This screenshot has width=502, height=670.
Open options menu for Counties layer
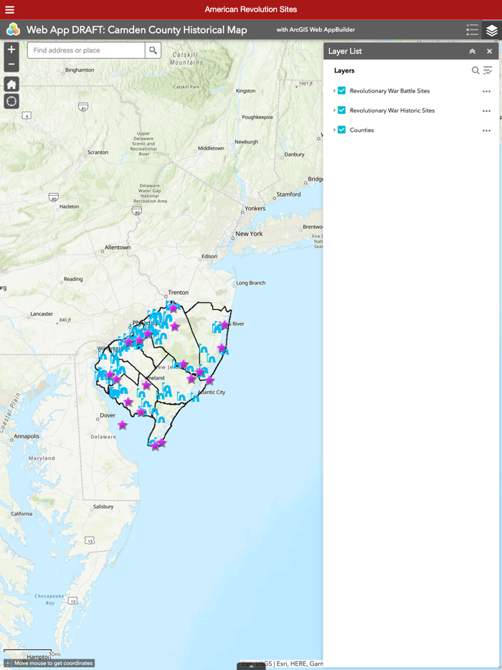[x=486, y=131]
